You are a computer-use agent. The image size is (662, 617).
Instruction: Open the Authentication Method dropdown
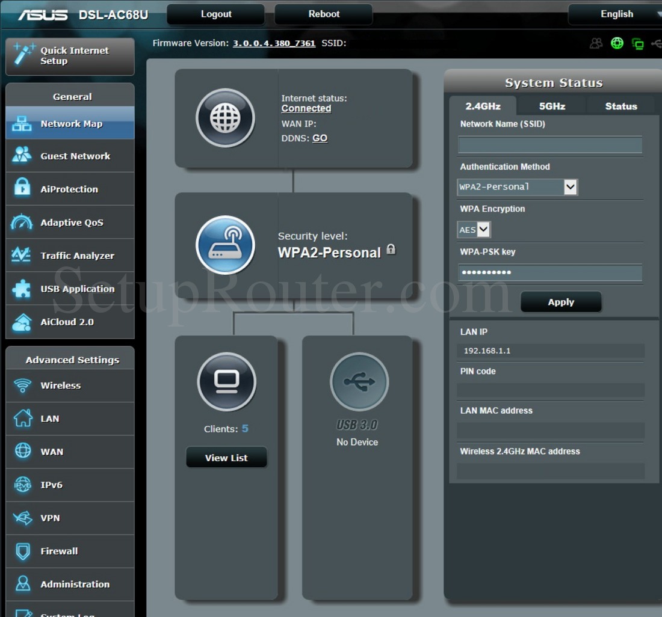click(518, 187)
